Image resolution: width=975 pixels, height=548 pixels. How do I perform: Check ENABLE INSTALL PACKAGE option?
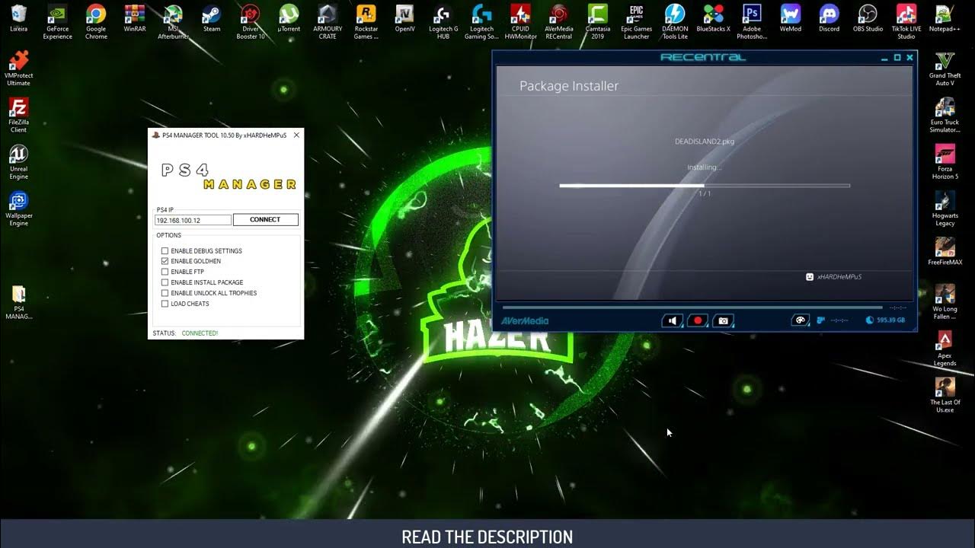tap(165, 282)
